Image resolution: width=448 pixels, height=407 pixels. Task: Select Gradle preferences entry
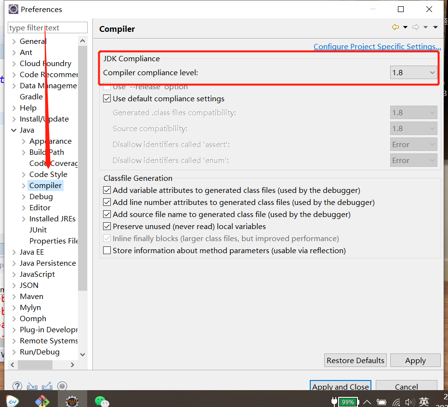click(x=31, y=97)
